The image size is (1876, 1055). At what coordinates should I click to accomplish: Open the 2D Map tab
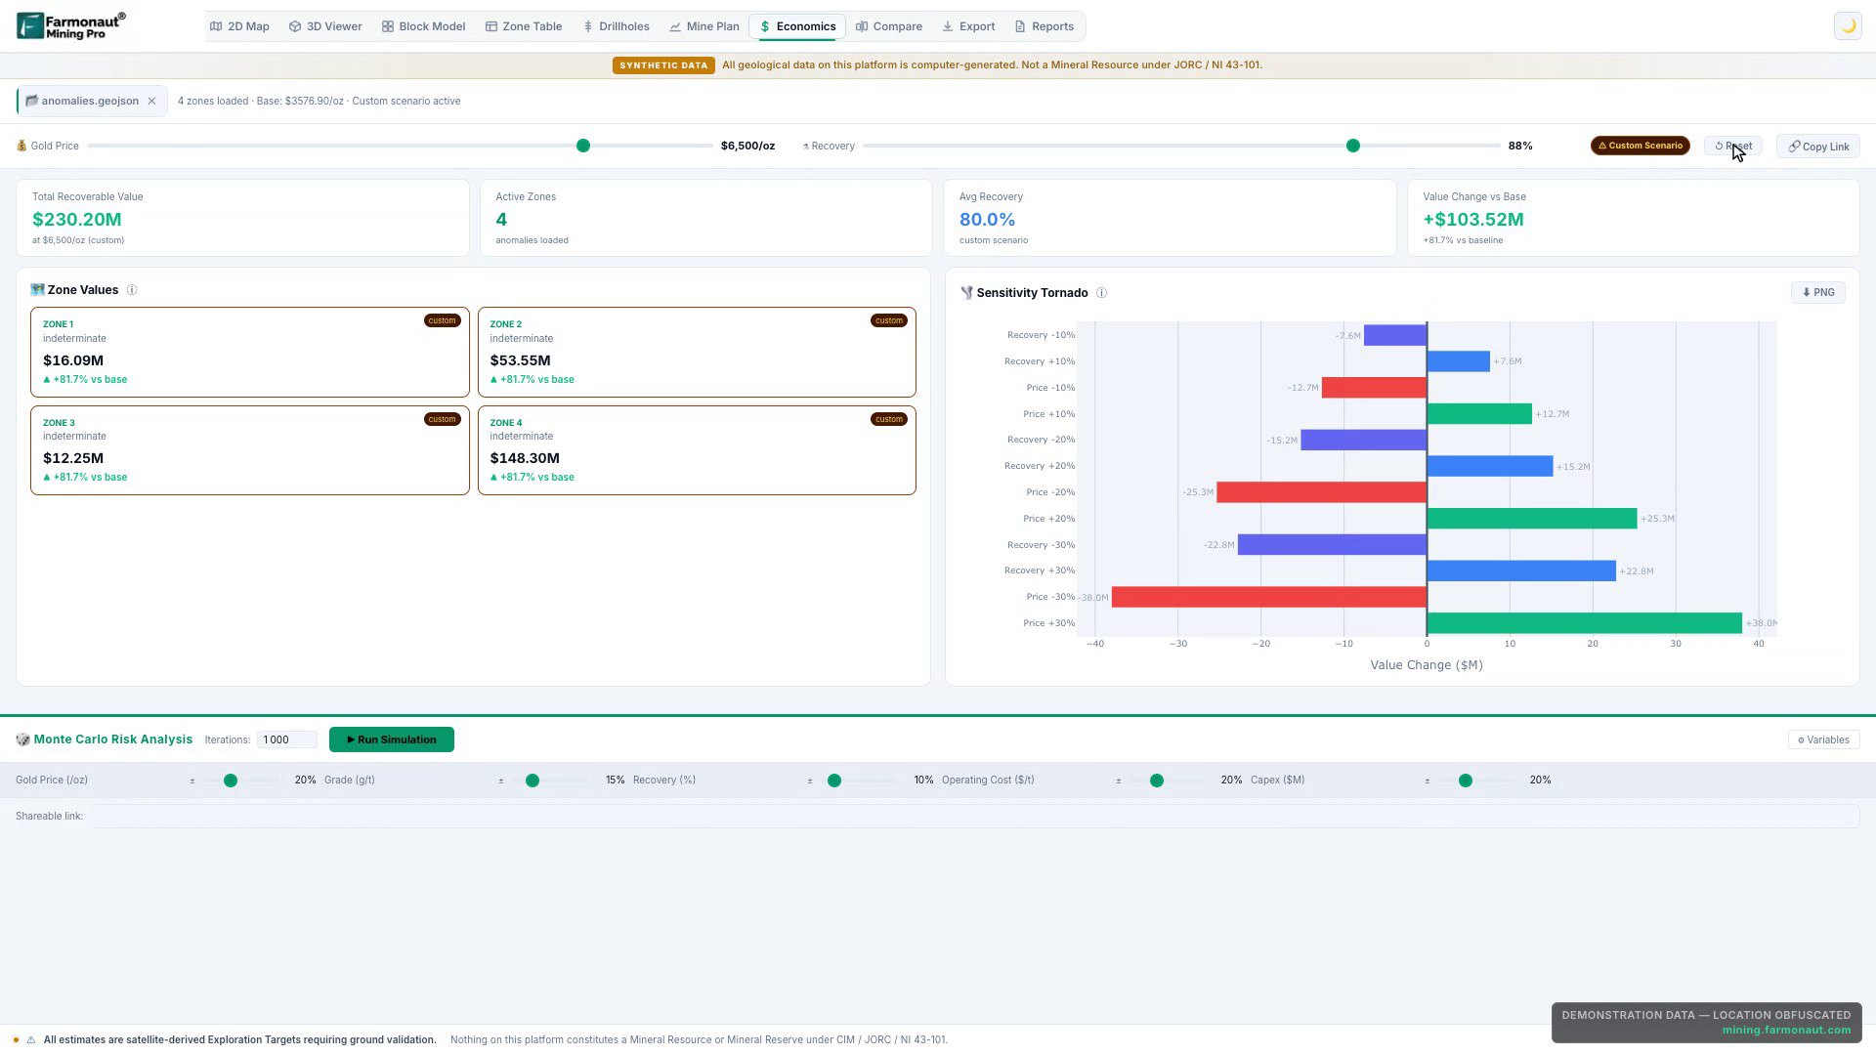[x=239, y=26]
